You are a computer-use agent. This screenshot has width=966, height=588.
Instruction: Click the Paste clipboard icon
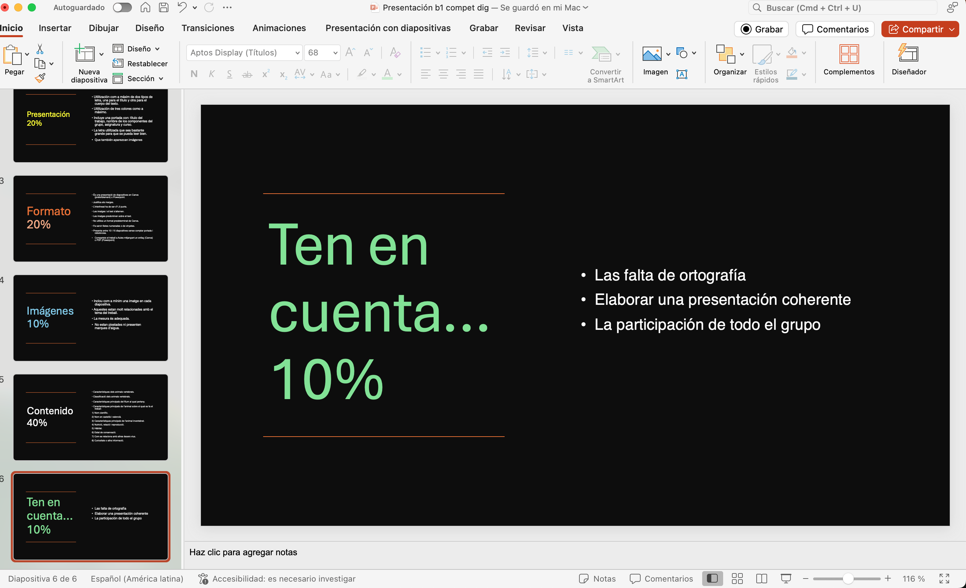click(x=12, y=55)
